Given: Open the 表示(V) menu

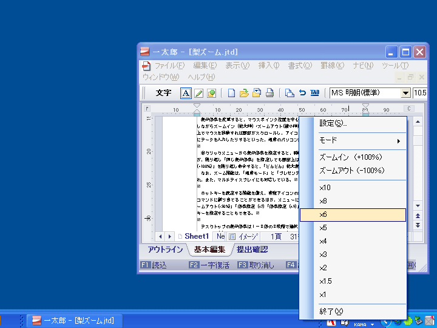Looking at the screenshot, I should pyautogui.click(x=237, y=66).
